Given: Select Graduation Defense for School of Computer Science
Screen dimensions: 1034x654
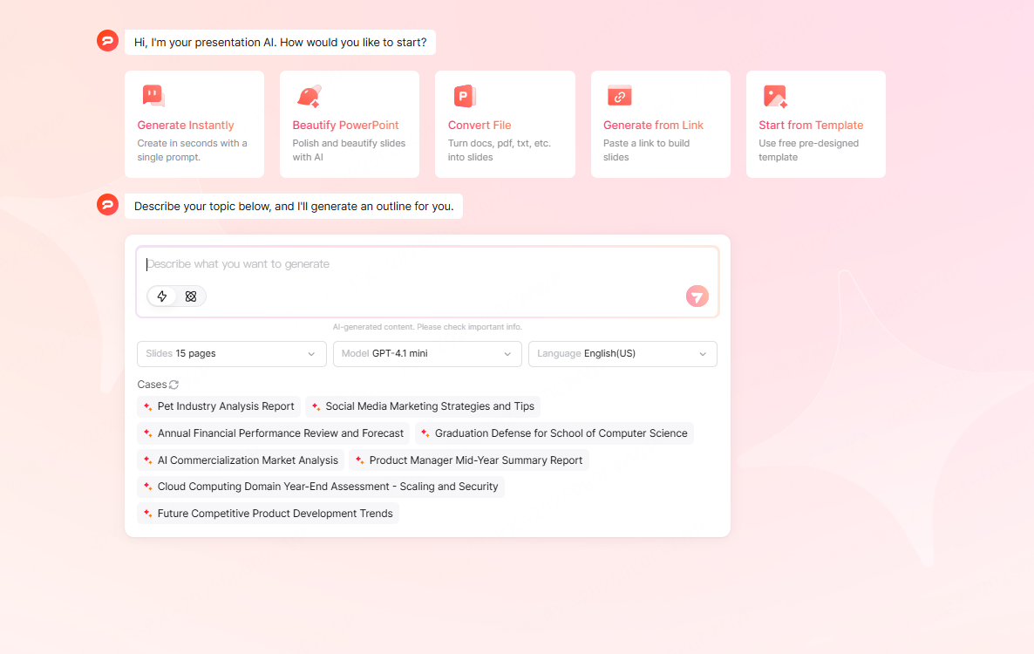Looking at the screenshot, I should 554,433.
